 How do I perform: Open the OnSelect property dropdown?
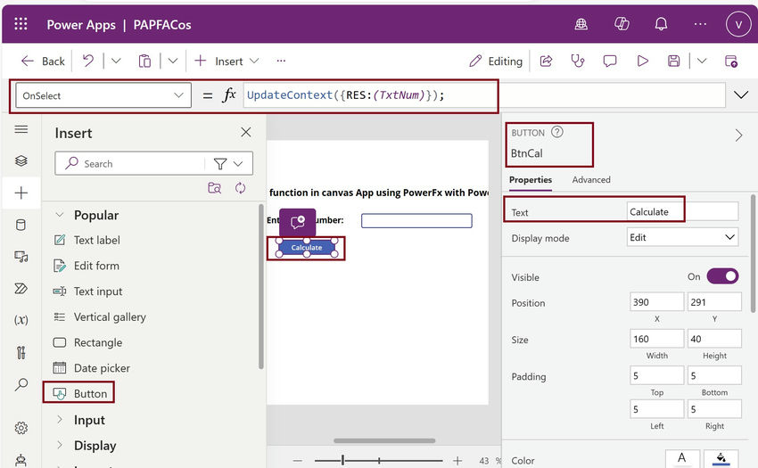click(x=103, y=95)
